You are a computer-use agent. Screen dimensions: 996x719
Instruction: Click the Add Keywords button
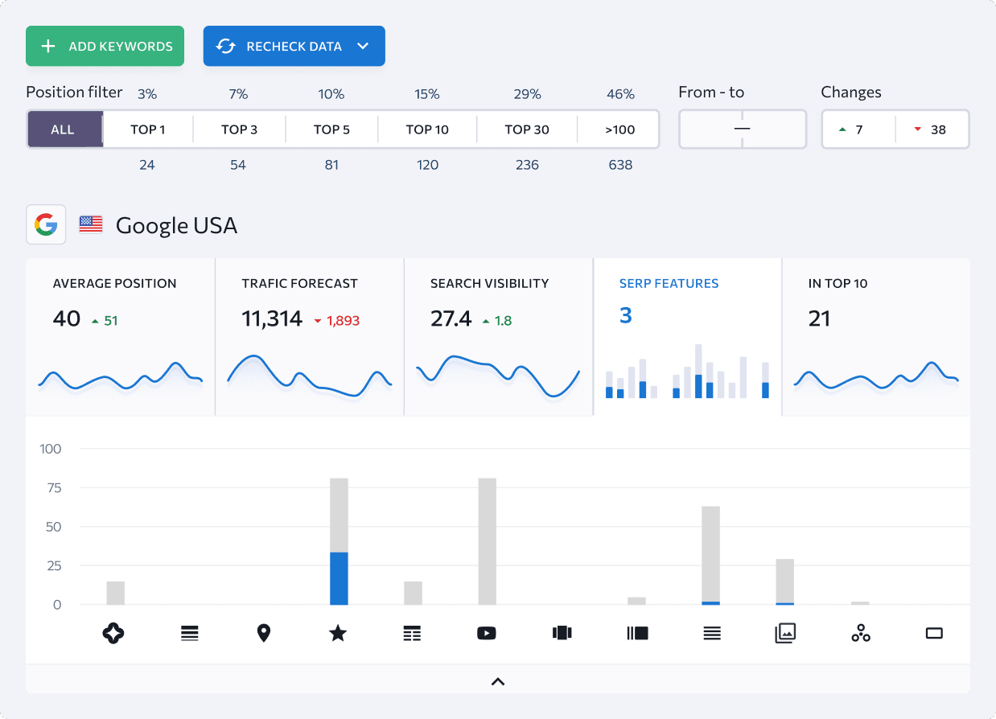pyautogui.click(x=105, y=47)
